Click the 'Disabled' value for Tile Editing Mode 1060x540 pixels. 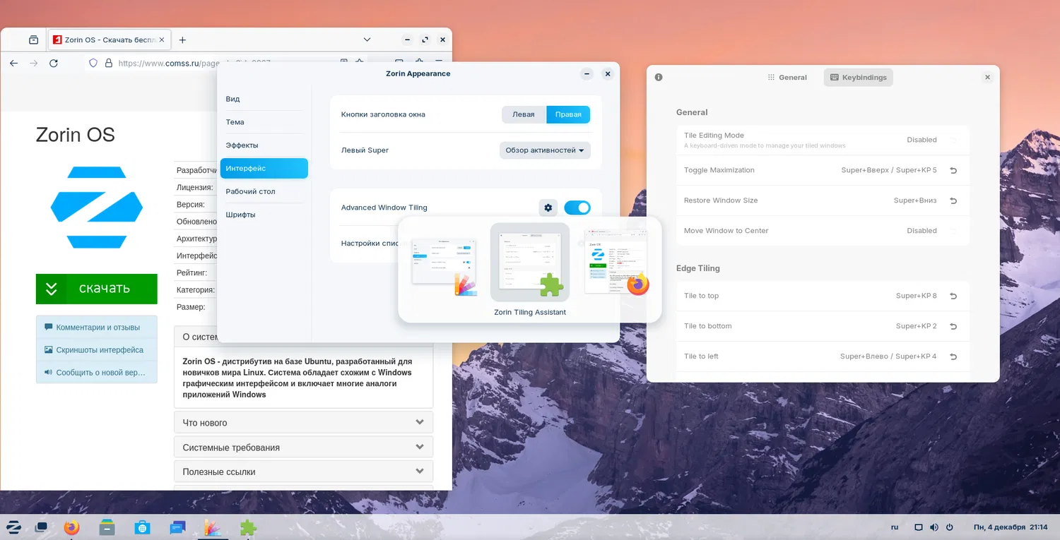click(921, 140)
